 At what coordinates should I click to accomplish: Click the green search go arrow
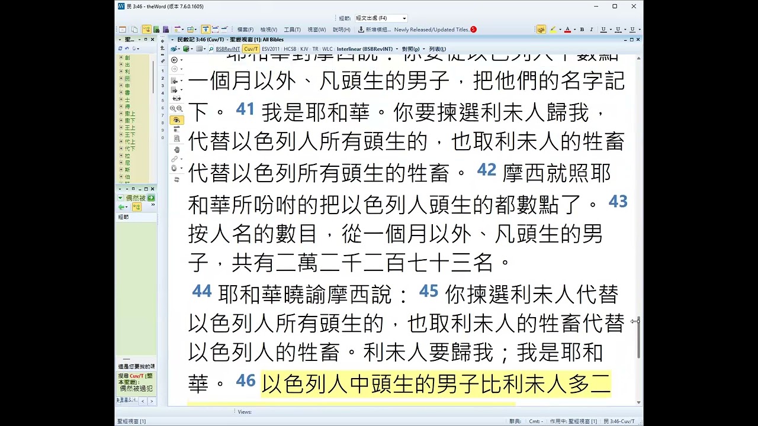click(151, 198)
